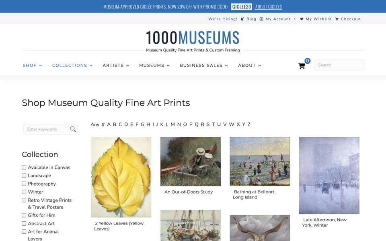Click the My Account user icon

pos(261,19)
